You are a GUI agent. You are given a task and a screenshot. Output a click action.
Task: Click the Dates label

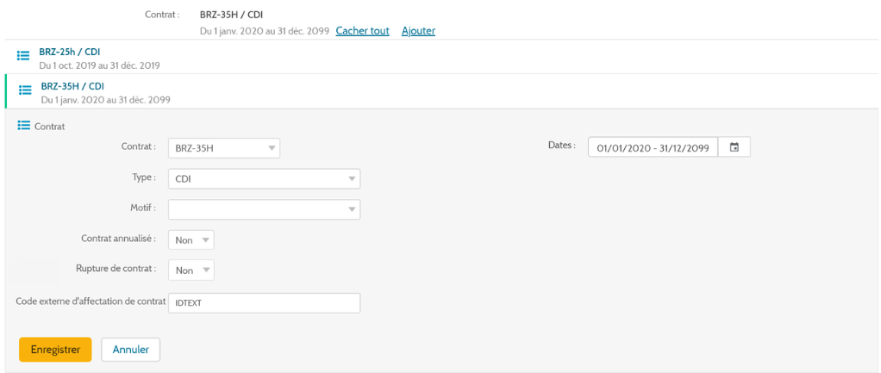562,145
